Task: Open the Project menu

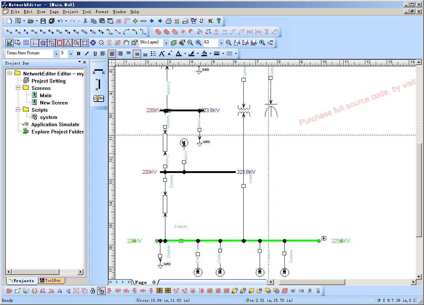Action: (70, 12)
